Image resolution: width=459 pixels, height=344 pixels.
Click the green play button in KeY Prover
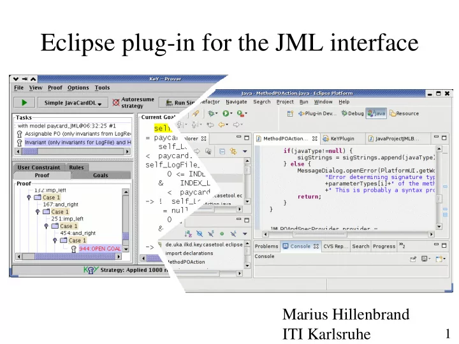pyautogui.click(x=24, y=103)
